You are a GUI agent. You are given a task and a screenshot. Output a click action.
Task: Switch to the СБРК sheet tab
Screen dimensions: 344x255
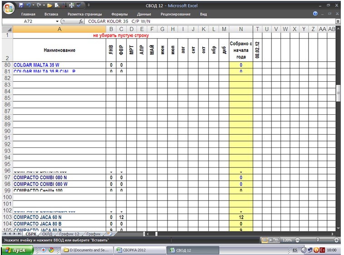click(x=31, y=234)
